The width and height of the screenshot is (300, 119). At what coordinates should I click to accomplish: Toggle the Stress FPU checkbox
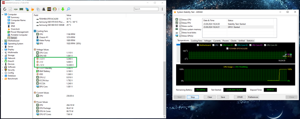point(180,23)
